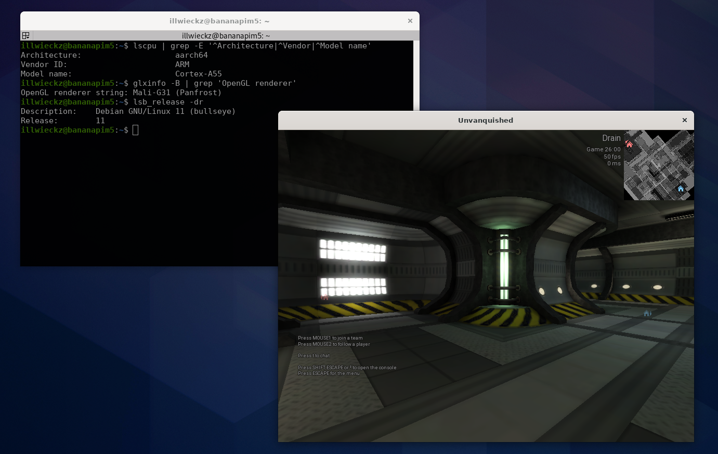Image resolution: width=718 pixels, height=454 pixels.
Task: Click the terminal's vertical scrollbar
Action: [x=416, y=75]
